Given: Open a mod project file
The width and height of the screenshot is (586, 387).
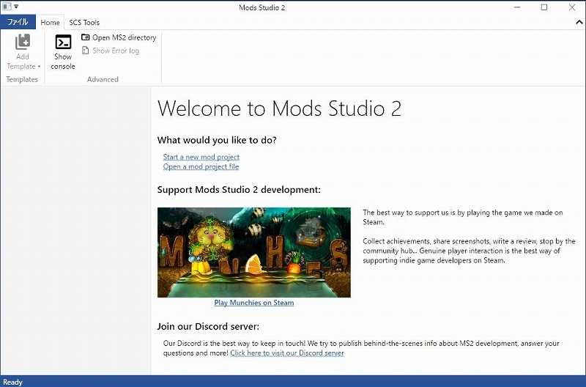Looking at the screenshot, I should 201,167.
